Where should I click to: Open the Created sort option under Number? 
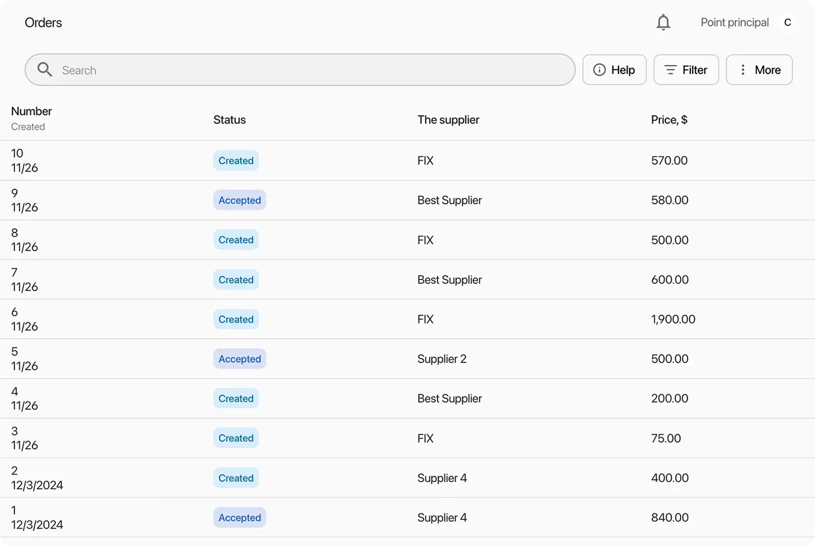(28, 127)
